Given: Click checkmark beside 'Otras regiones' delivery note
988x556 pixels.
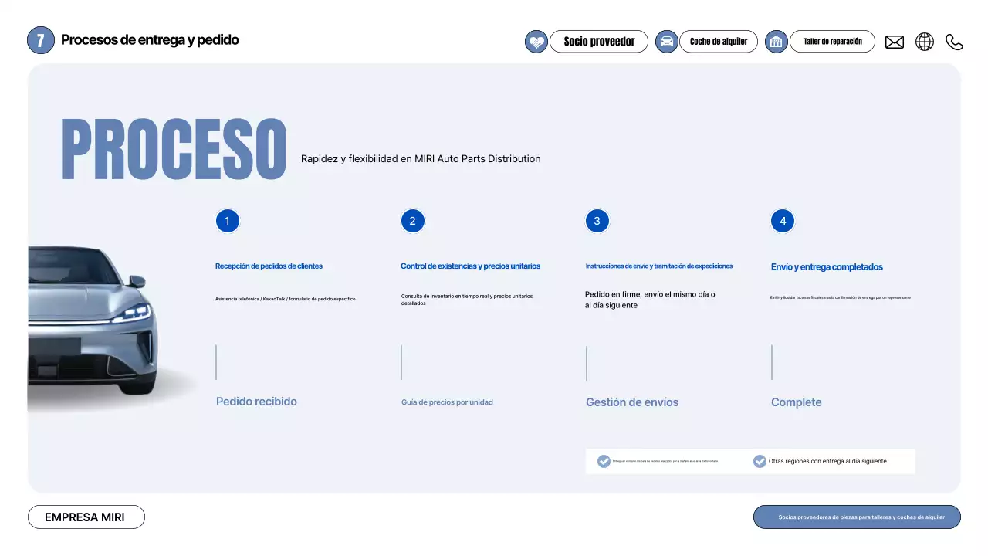Looking at the screenshot, I should 760,461.
